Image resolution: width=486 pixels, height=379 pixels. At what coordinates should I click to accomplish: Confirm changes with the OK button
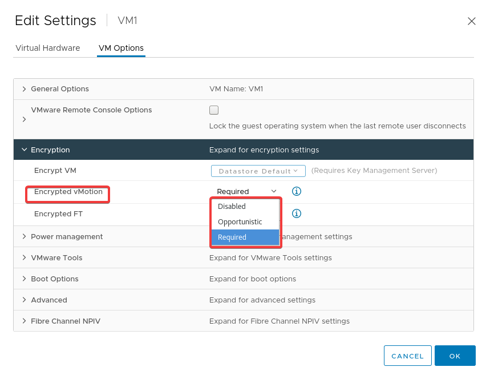[455, 356]
